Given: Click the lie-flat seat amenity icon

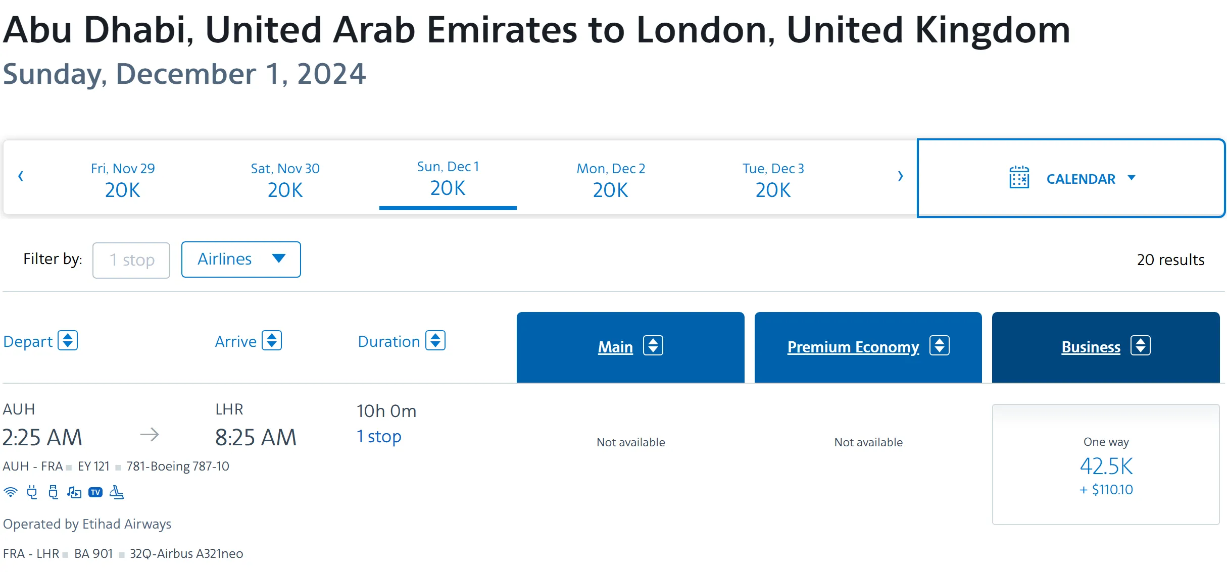Looking at the screenshot, I should tap(117, 492).
